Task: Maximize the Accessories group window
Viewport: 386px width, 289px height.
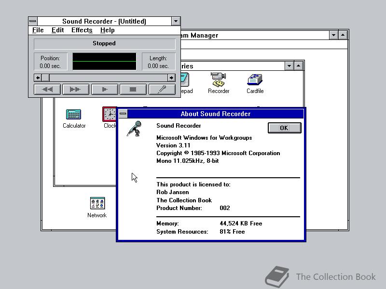Action: tap(298, 66)
